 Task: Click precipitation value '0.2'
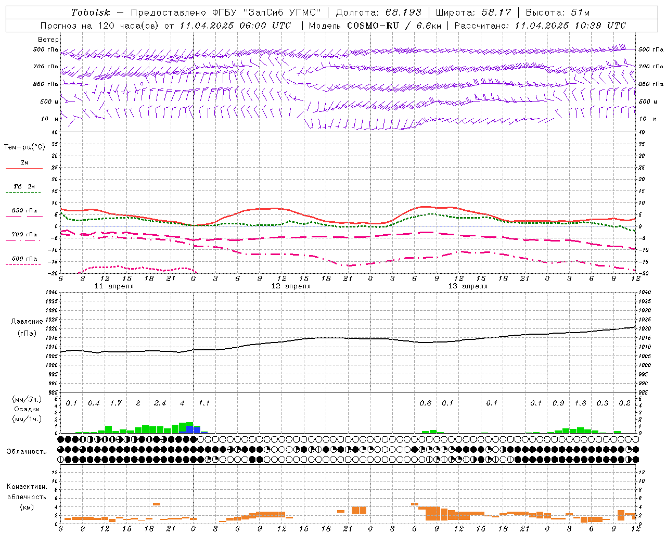[x=624, y=403]
